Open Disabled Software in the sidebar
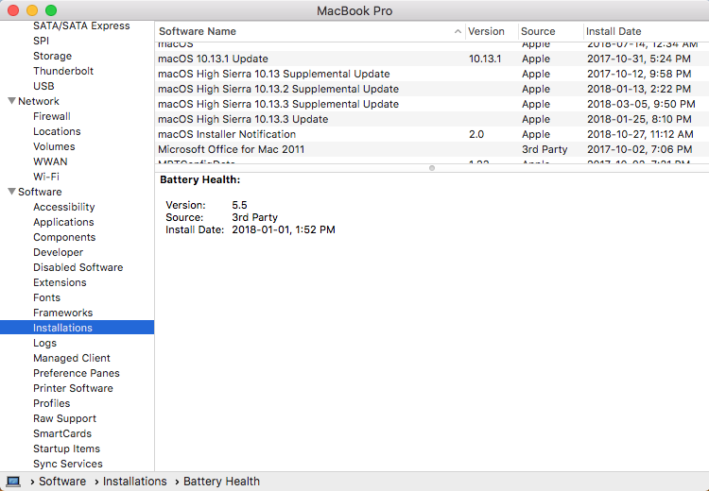Screen dimensions: 709x491 pyautogui.click(x=78, y=267)
